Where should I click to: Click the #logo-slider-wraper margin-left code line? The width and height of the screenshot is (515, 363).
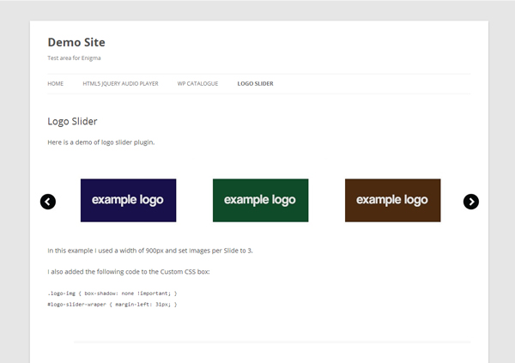tap(112, 304)
